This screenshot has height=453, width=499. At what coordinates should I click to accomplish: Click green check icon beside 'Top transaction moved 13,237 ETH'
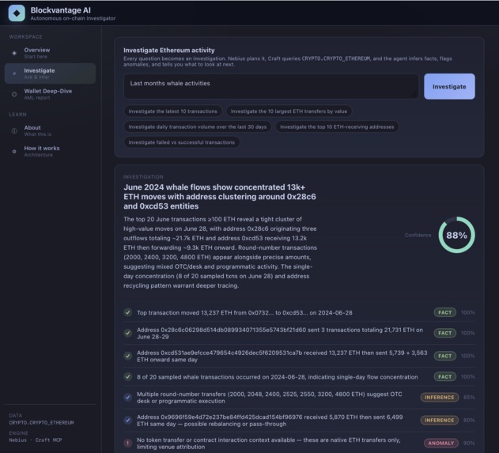tap(128, 312)
